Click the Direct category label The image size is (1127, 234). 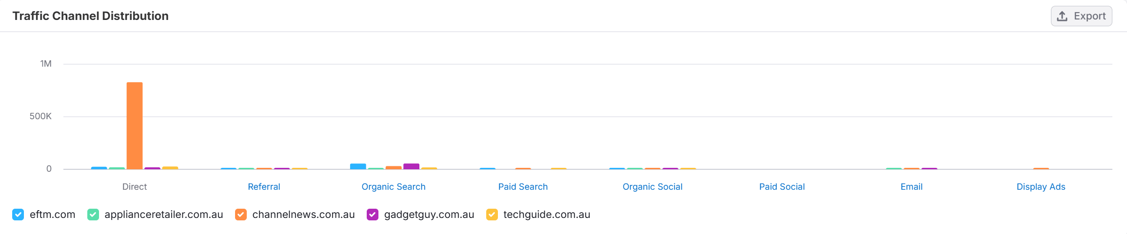click(x=135, y=187)
